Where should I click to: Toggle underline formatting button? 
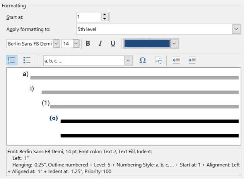(x=113, y=44)
